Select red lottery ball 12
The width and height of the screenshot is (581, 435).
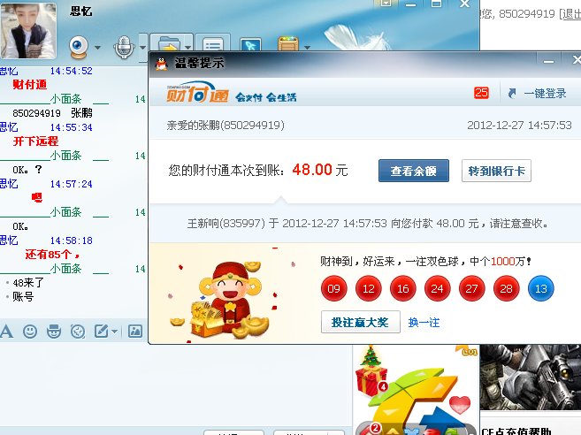(368, 288)
